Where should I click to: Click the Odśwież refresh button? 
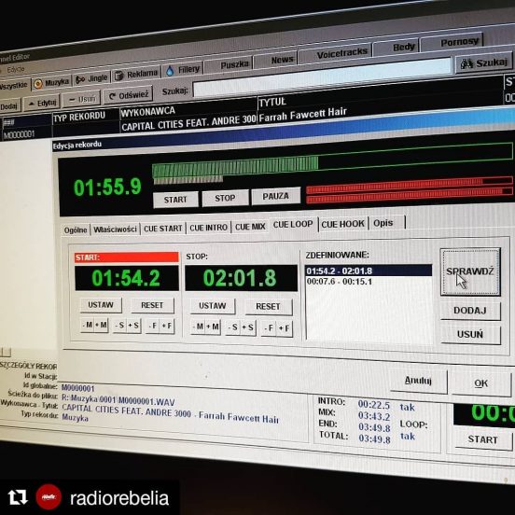coord(128,95)
